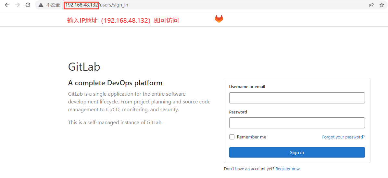Open the share page icon in address bar
The image size is (388, 178).
pyautogui.click(x=371, y=5)
